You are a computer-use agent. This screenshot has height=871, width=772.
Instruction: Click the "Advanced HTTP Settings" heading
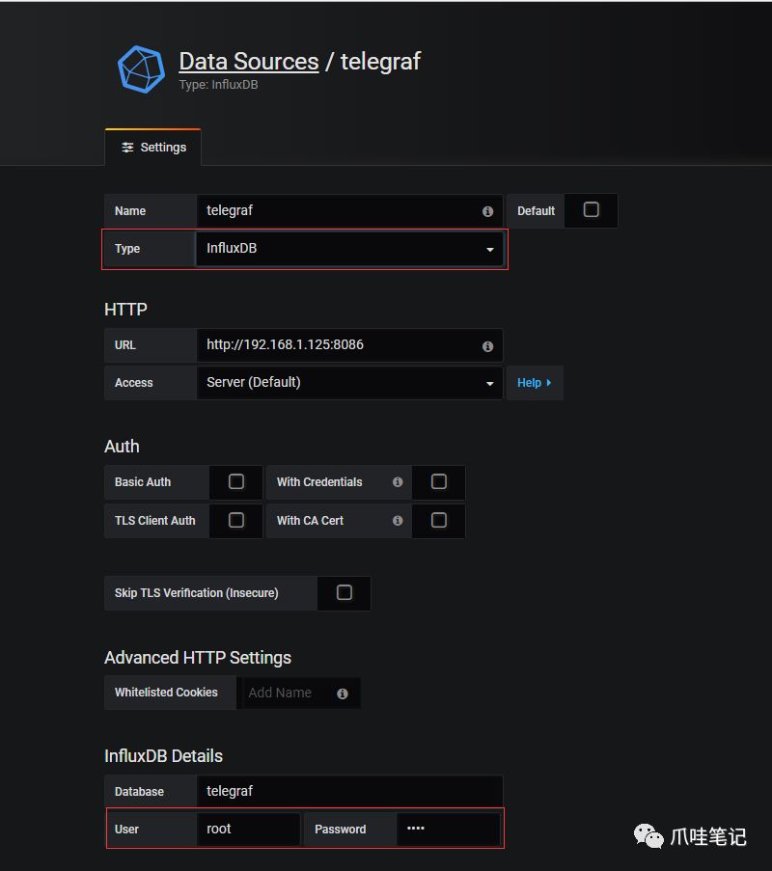pyautogui.click(x=198, y=657)
